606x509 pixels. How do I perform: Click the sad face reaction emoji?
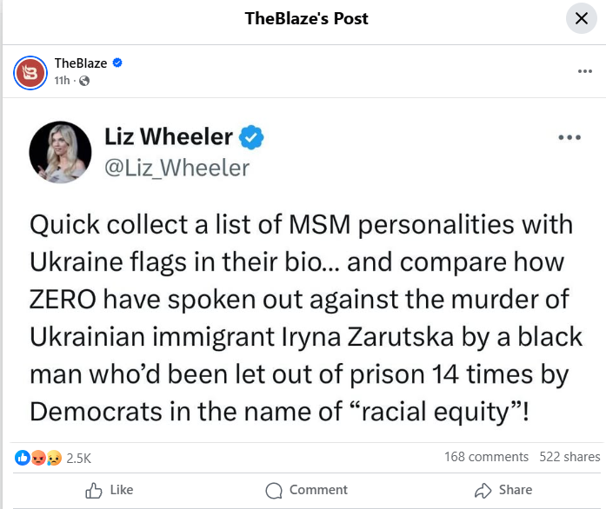click(52, 457)
